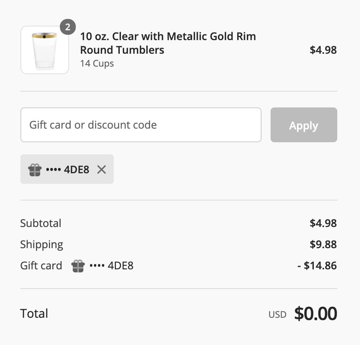Click the Subtotal amount $4.98
This screenshot has height=345, width=360.
coord(323,223)
